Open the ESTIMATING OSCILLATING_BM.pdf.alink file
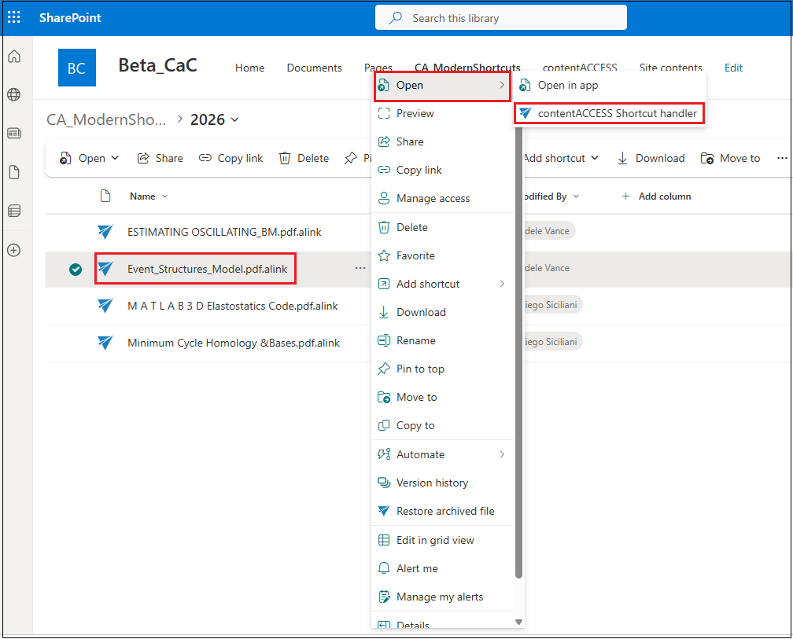This screenshot has height=639, width=793. click(x=223, y=232)
